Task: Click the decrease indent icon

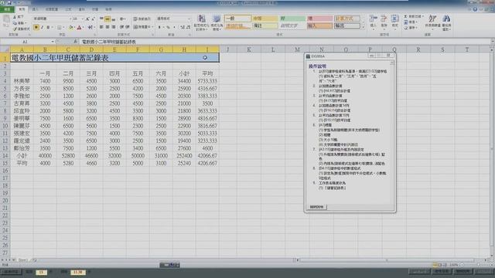Action: tap(121, 27)
